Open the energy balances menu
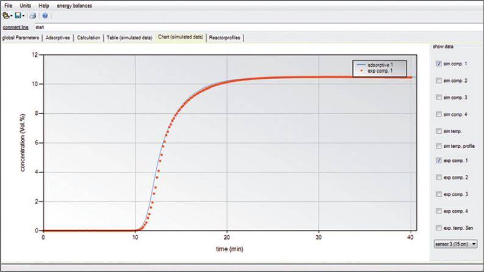 click(74, 6)
